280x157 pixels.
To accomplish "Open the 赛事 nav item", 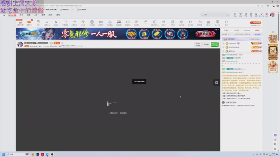I will point(43,15).
